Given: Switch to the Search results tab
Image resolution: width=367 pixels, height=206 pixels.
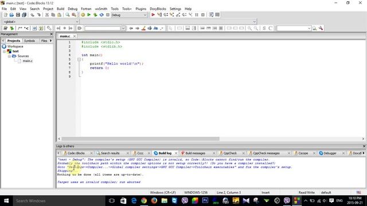Looking at the screenshot, I should (110, 153).
